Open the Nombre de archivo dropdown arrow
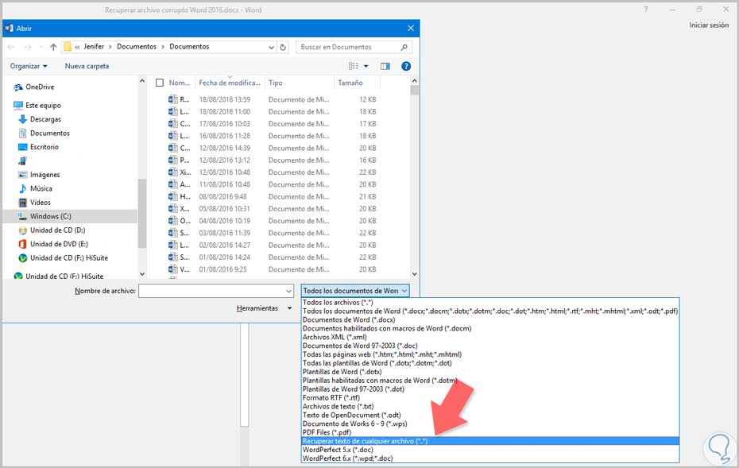The image size is (739, 468). coord(289,292)
